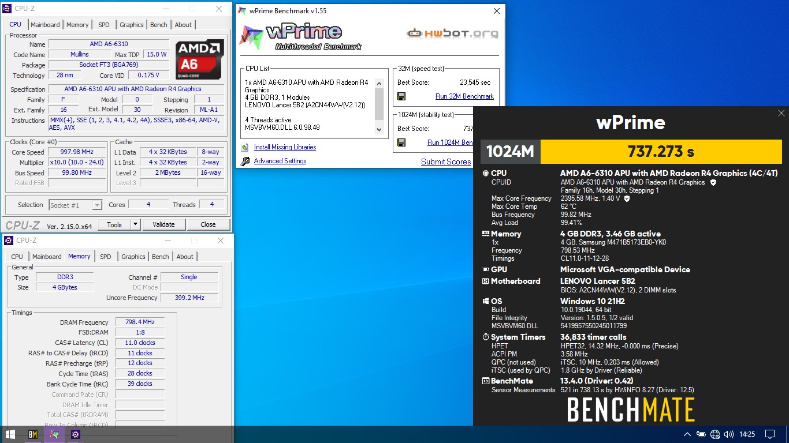Open the About tab in top CPU-Z

coord(183,25)
